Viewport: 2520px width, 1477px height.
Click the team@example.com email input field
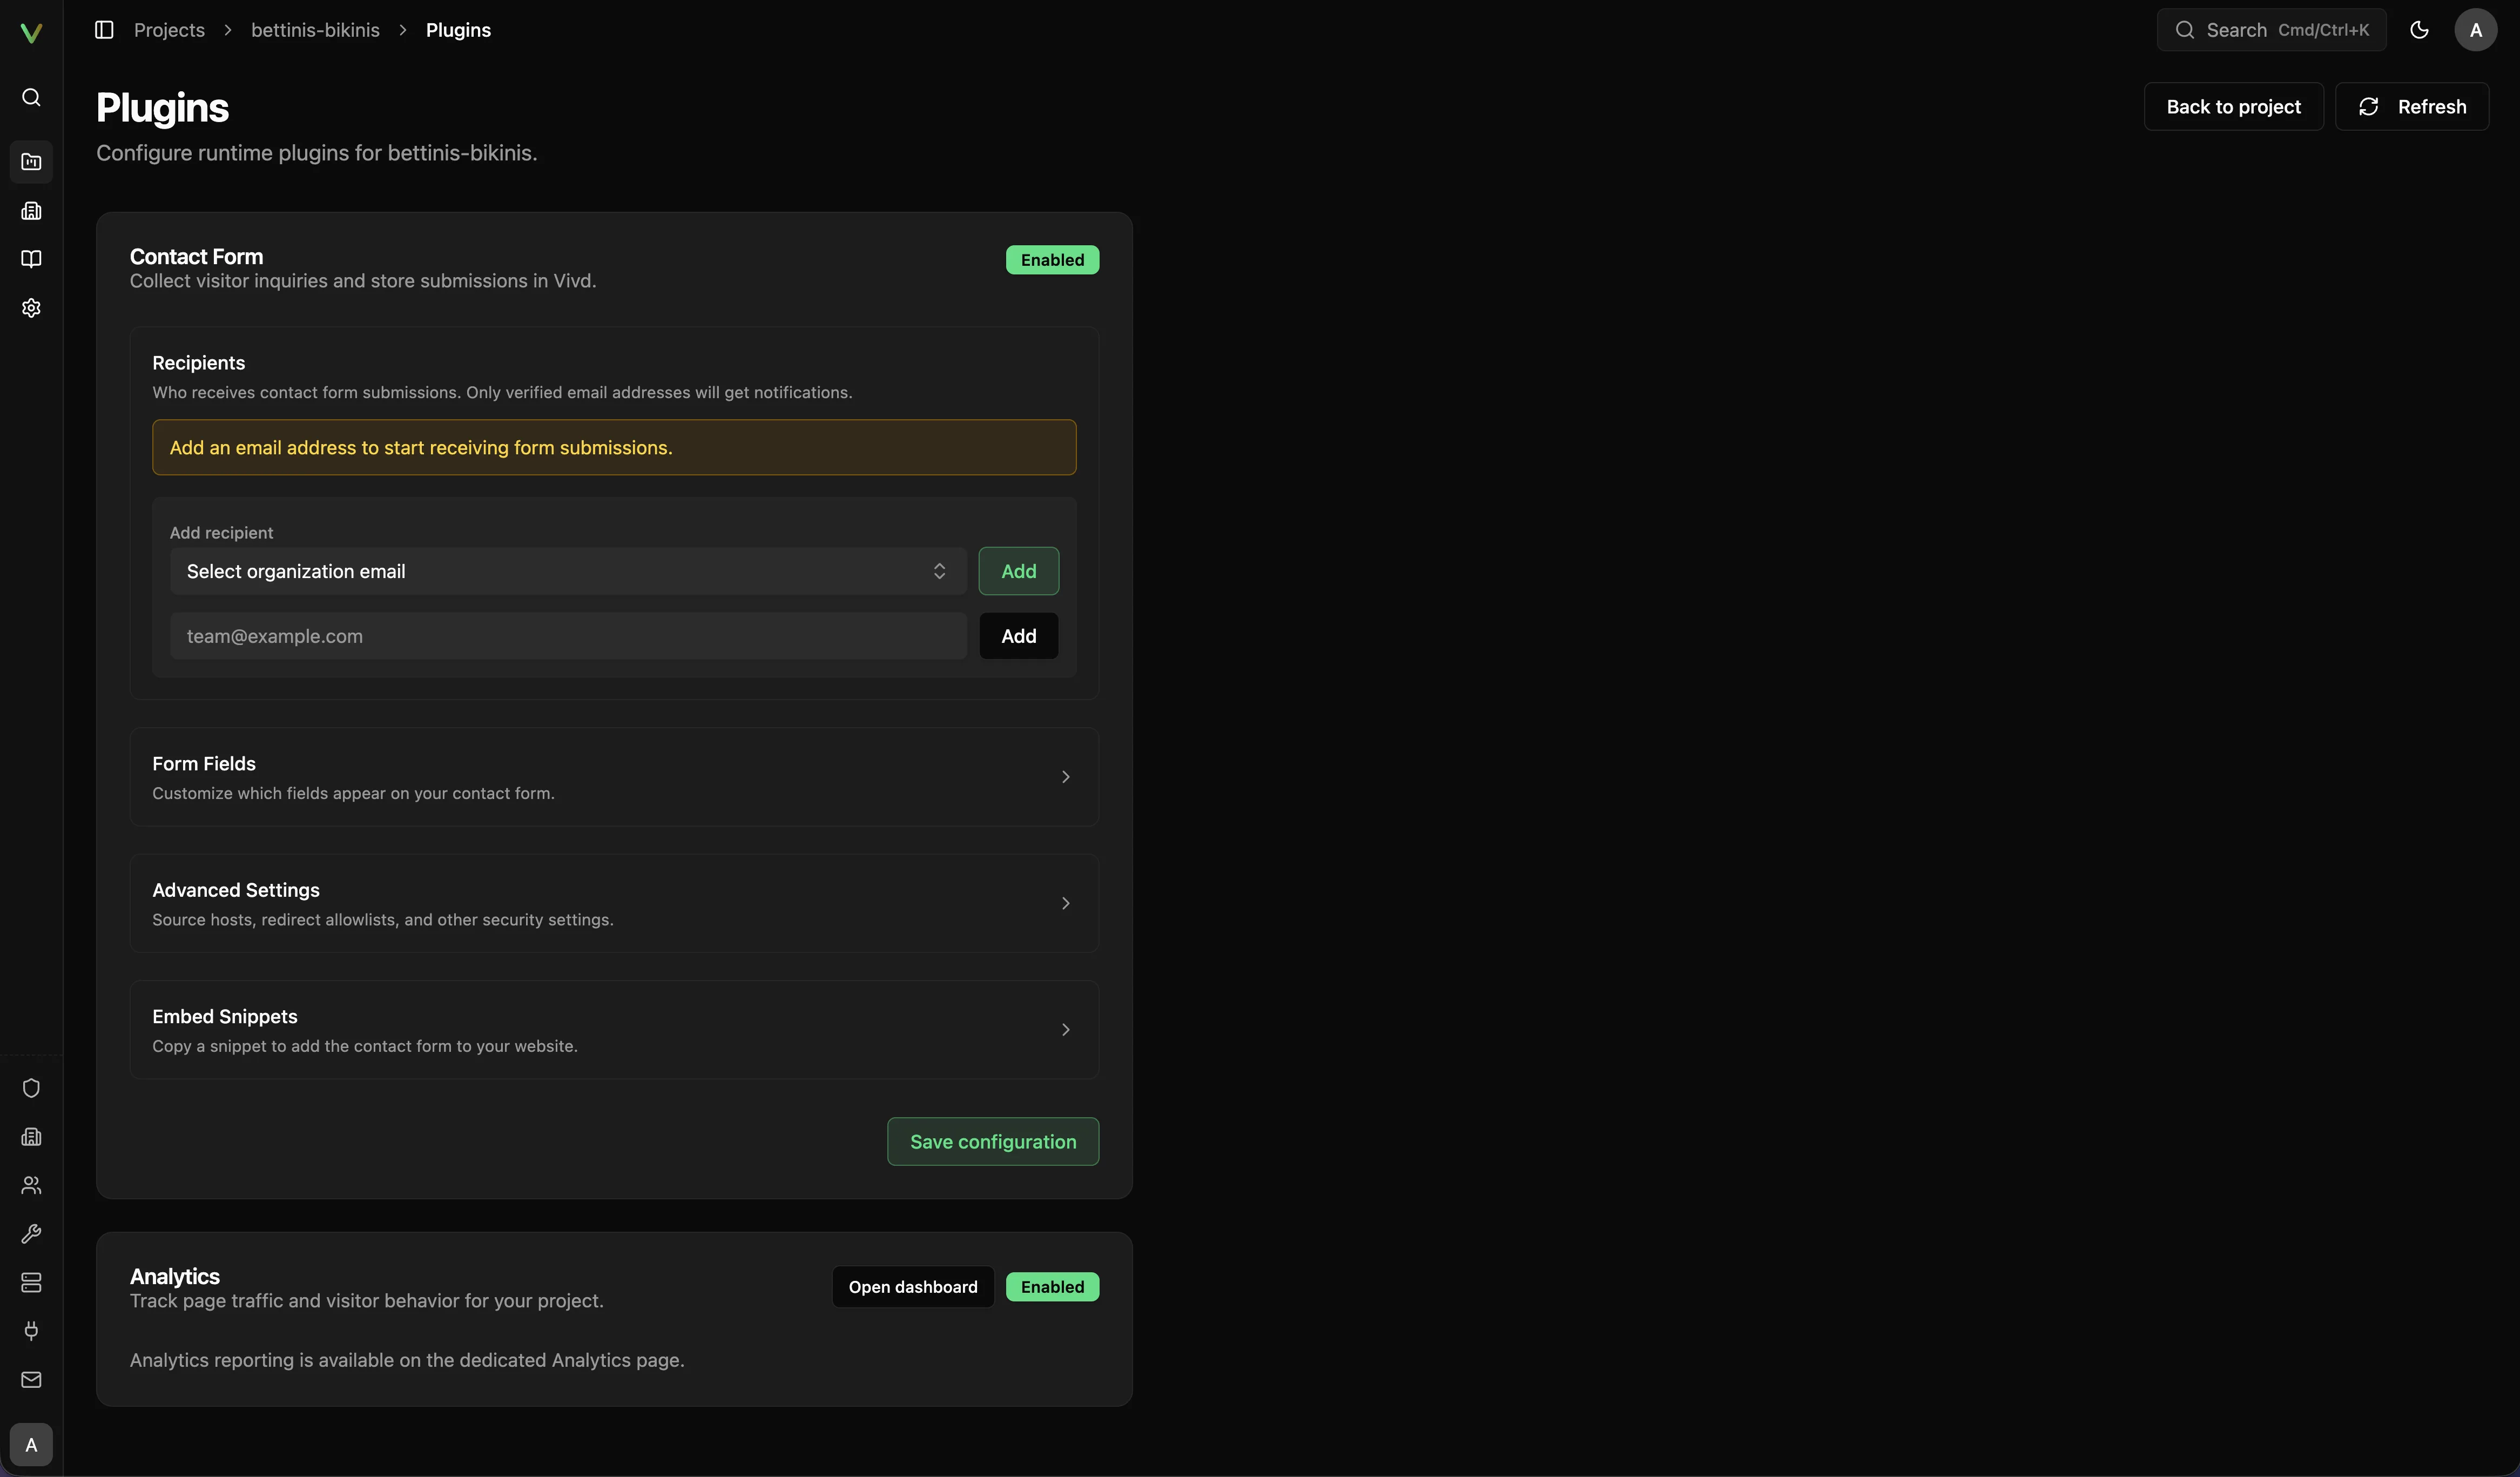point(567,635)
